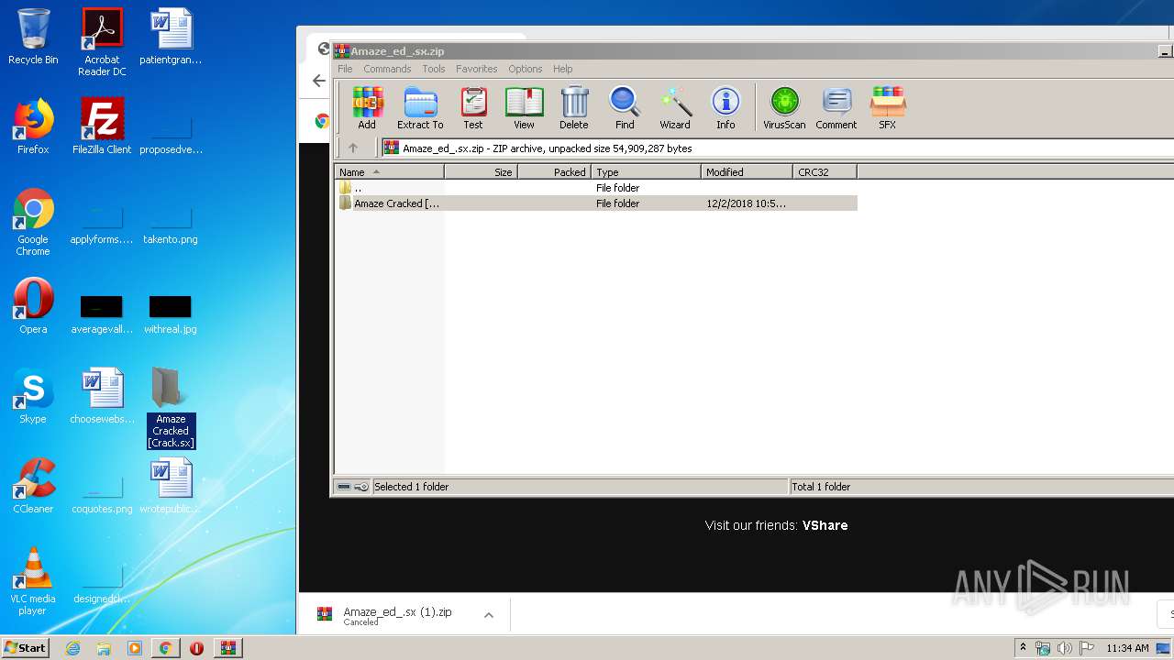This screenshot has width=1174, height=660.
Task: Sort list by Size column header
Action: point(482,171)
